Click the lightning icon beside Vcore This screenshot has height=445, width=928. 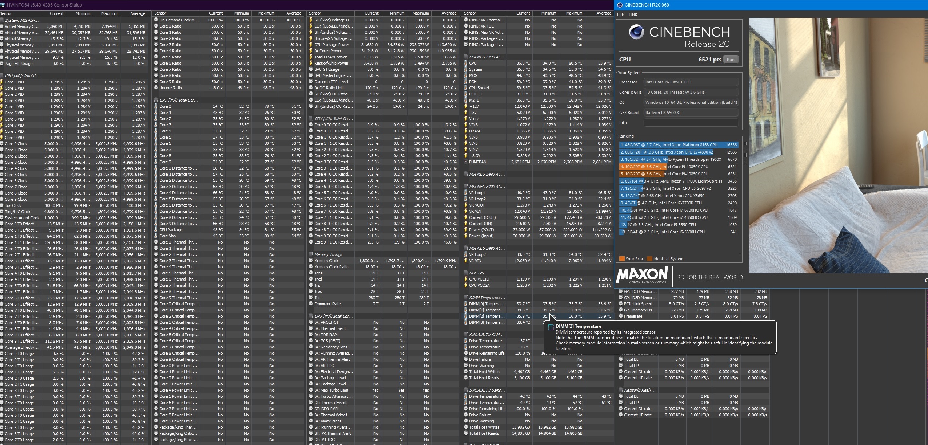point(466,119)
